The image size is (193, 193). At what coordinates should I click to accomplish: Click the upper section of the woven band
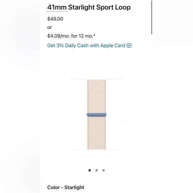click(96, 96)
